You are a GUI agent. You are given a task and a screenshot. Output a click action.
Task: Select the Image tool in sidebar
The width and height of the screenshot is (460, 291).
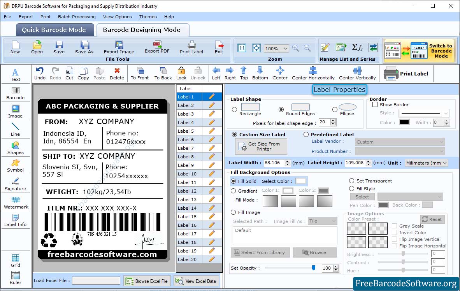click(15, 112)
